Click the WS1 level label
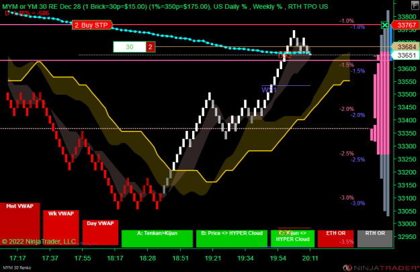This screenshot has height=272, width=420. click(269, 90)
